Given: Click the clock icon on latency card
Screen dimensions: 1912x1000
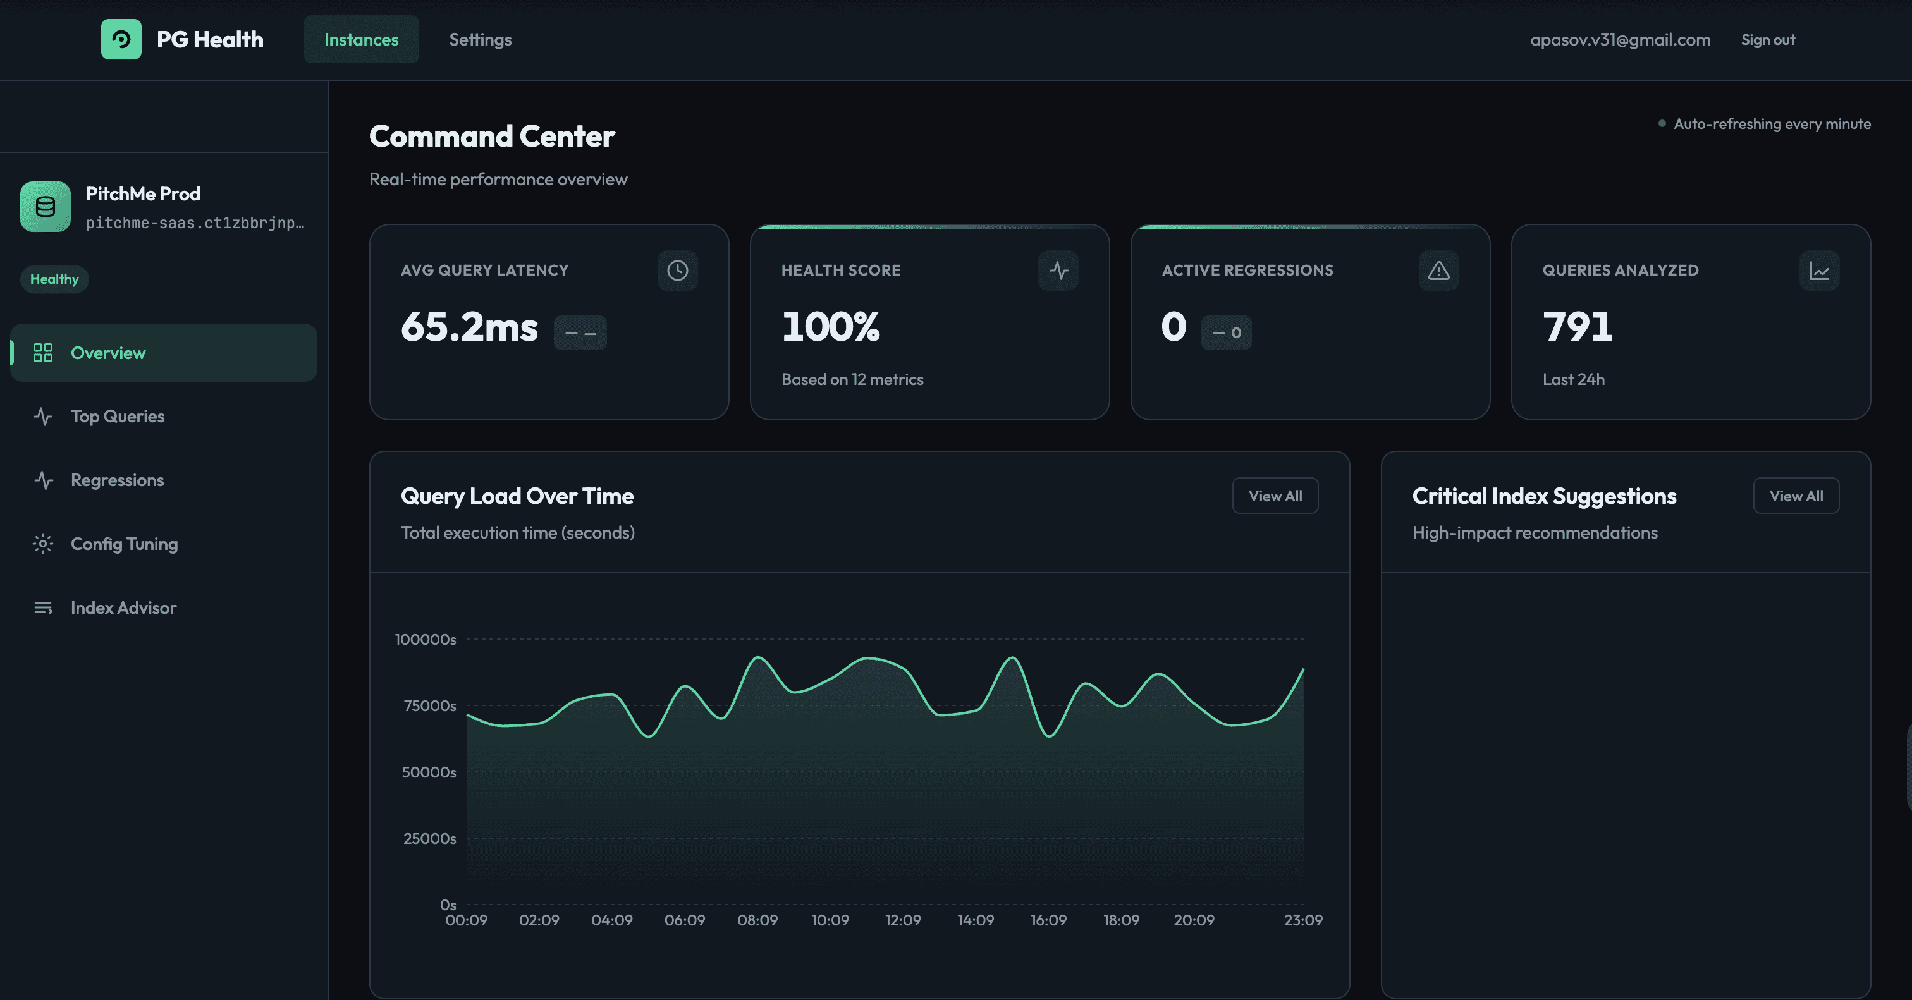Looking at the screenshot, I should coord(677,271).
